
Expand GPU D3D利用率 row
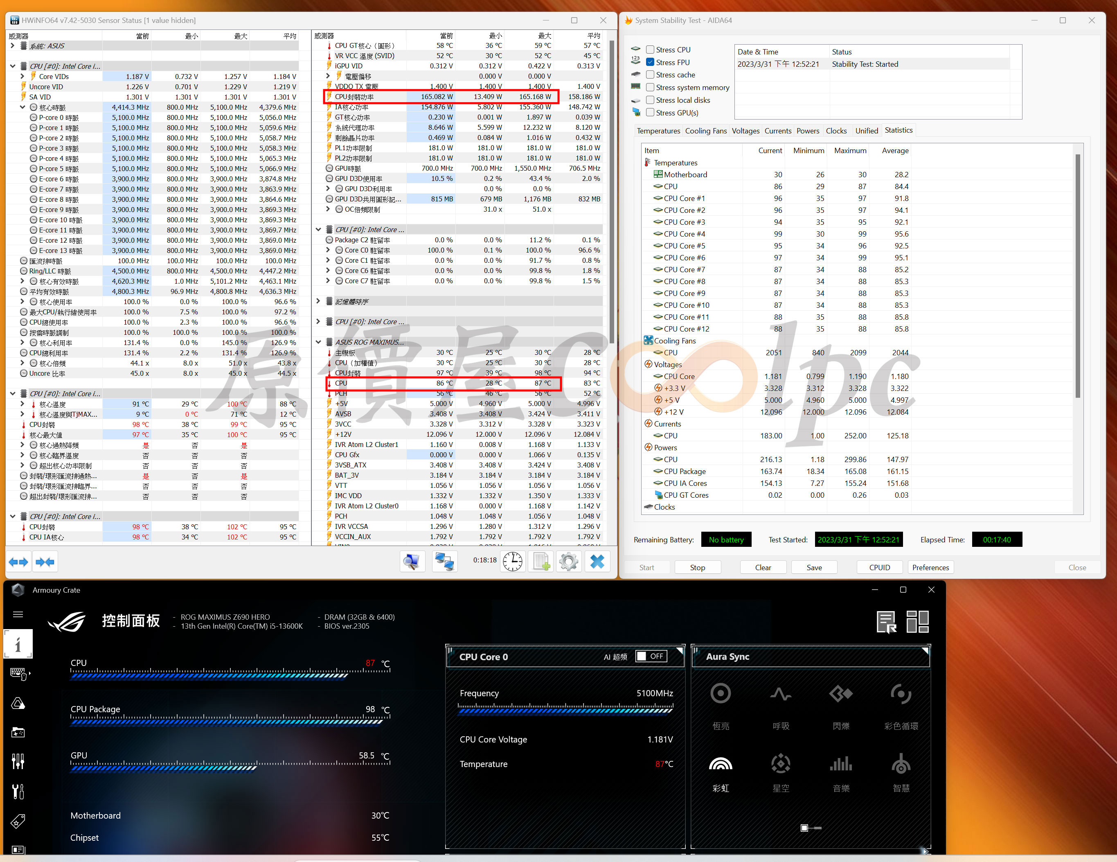[328, 189]
